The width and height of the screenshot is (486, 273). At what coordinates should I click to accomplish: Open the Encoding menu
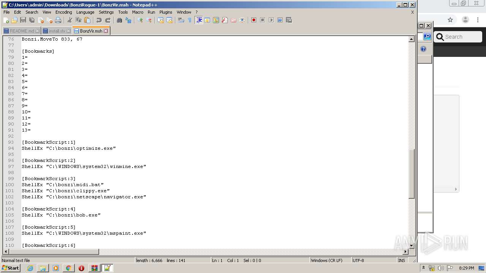pyautogui.click(x=63, y=12)
